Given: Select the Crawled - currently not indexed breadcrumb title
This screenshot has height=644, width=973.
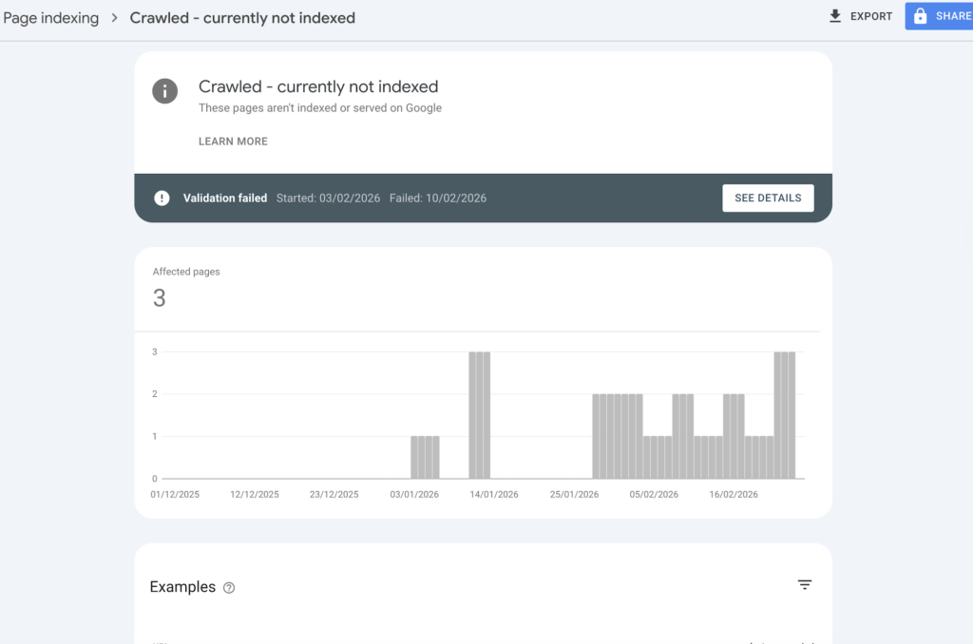Looking at the screenshot, I should point(242,17).
